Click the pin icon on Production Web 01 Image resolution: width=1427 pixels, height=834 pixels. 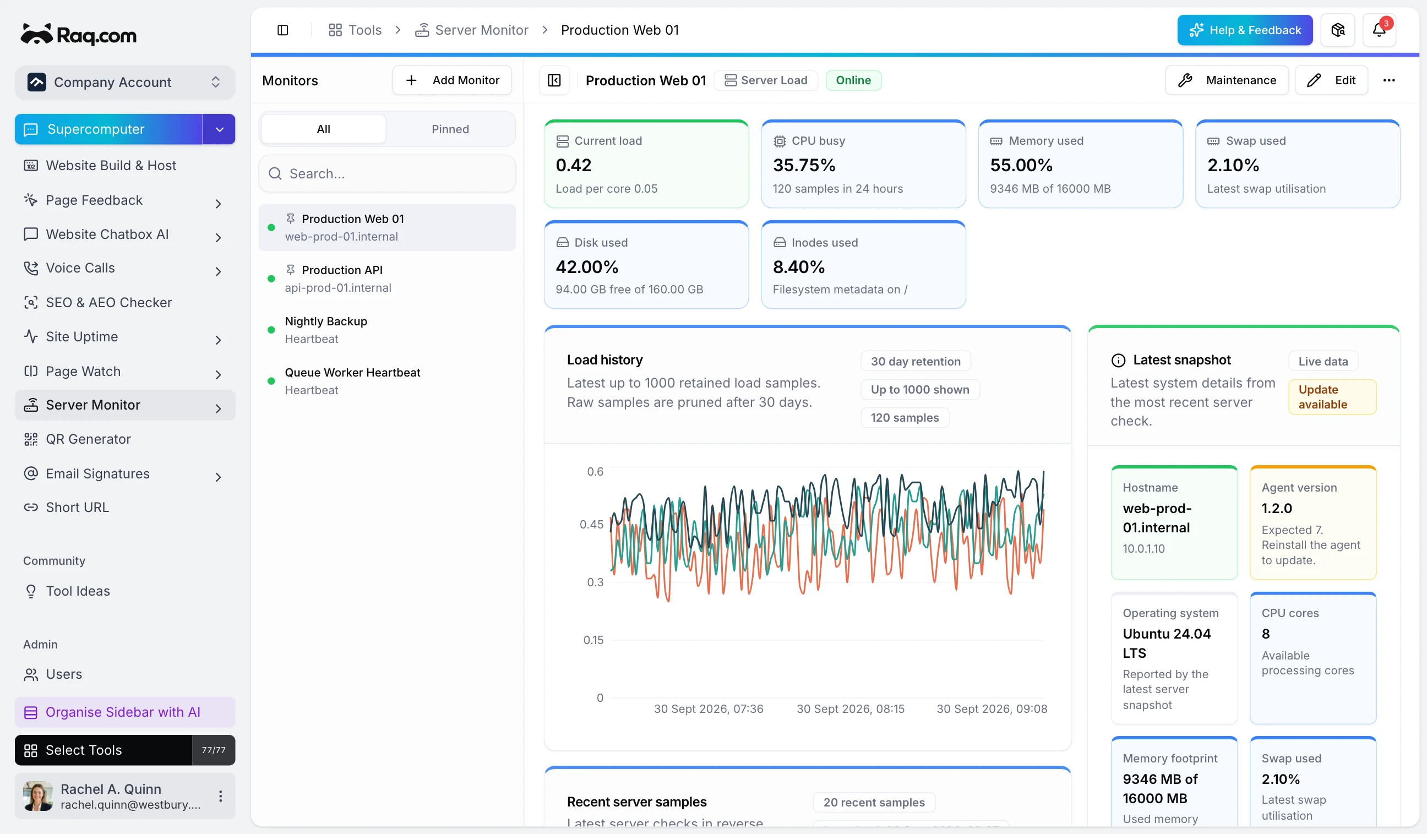(x=291, y=219)
